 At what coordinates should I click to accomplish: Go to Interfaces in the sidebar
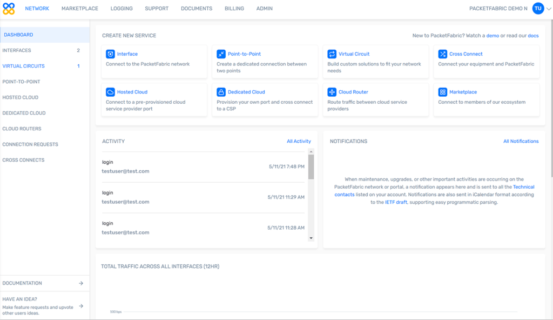click(45, 50)
